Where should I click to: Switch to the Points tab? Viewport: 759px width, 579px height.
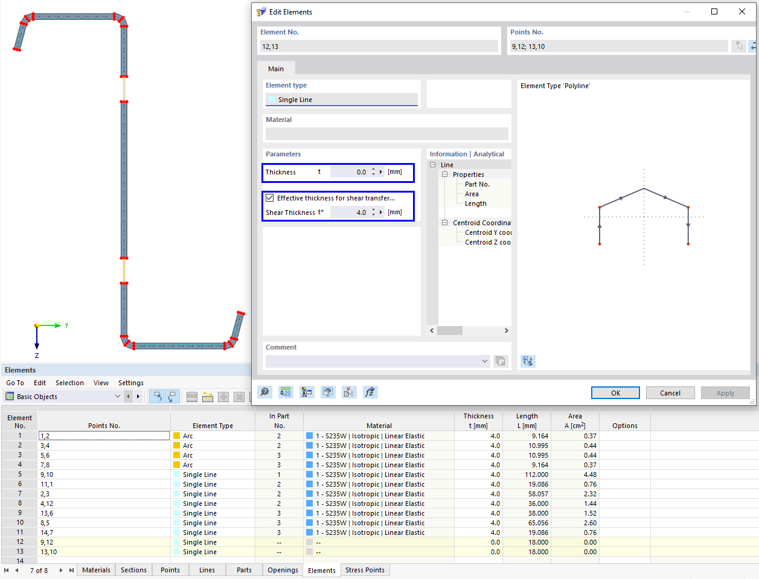(x=170, y=570)
